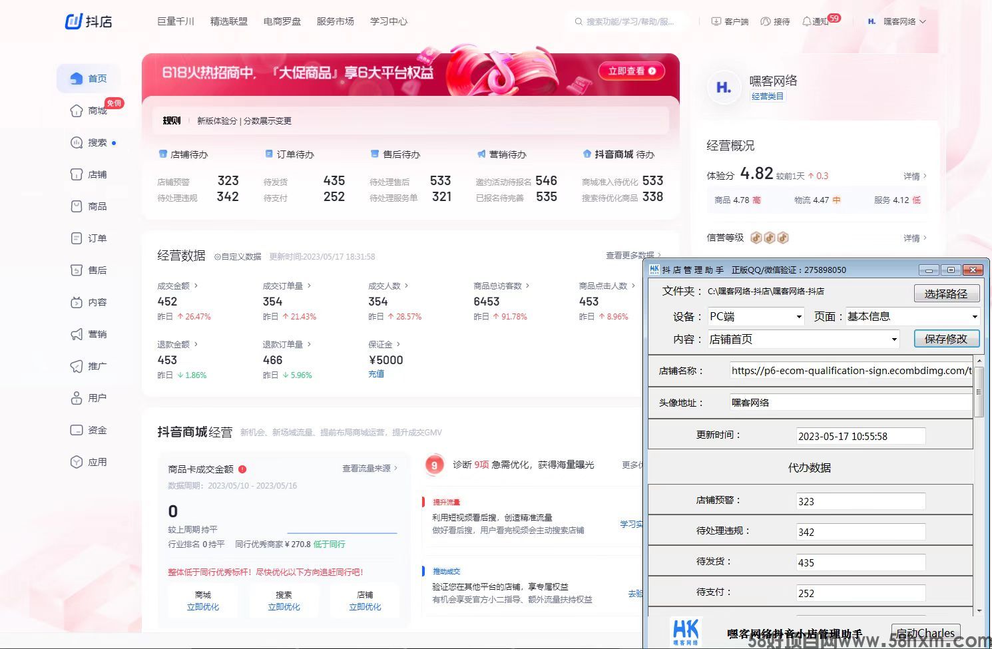The image size is (992, 649).
Task: Open 服务市场 top menu
Action: tap(336, 21)
